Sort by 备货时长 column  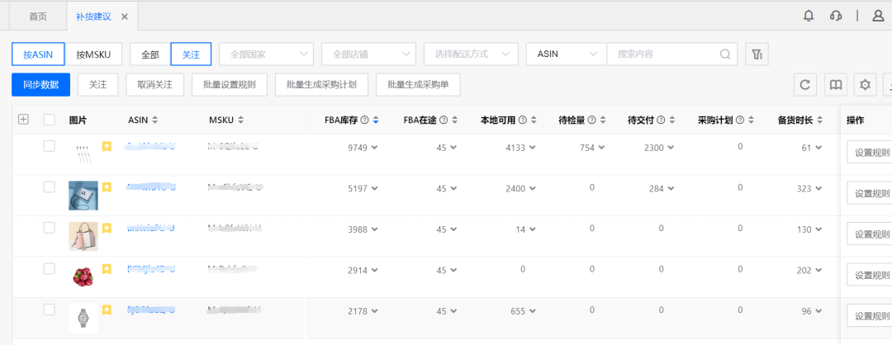coord(820,120)
